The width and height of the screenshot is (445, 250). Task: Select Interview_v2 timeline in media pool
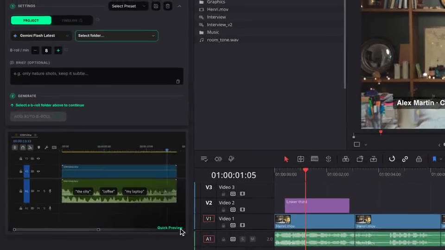click(219, 25)
